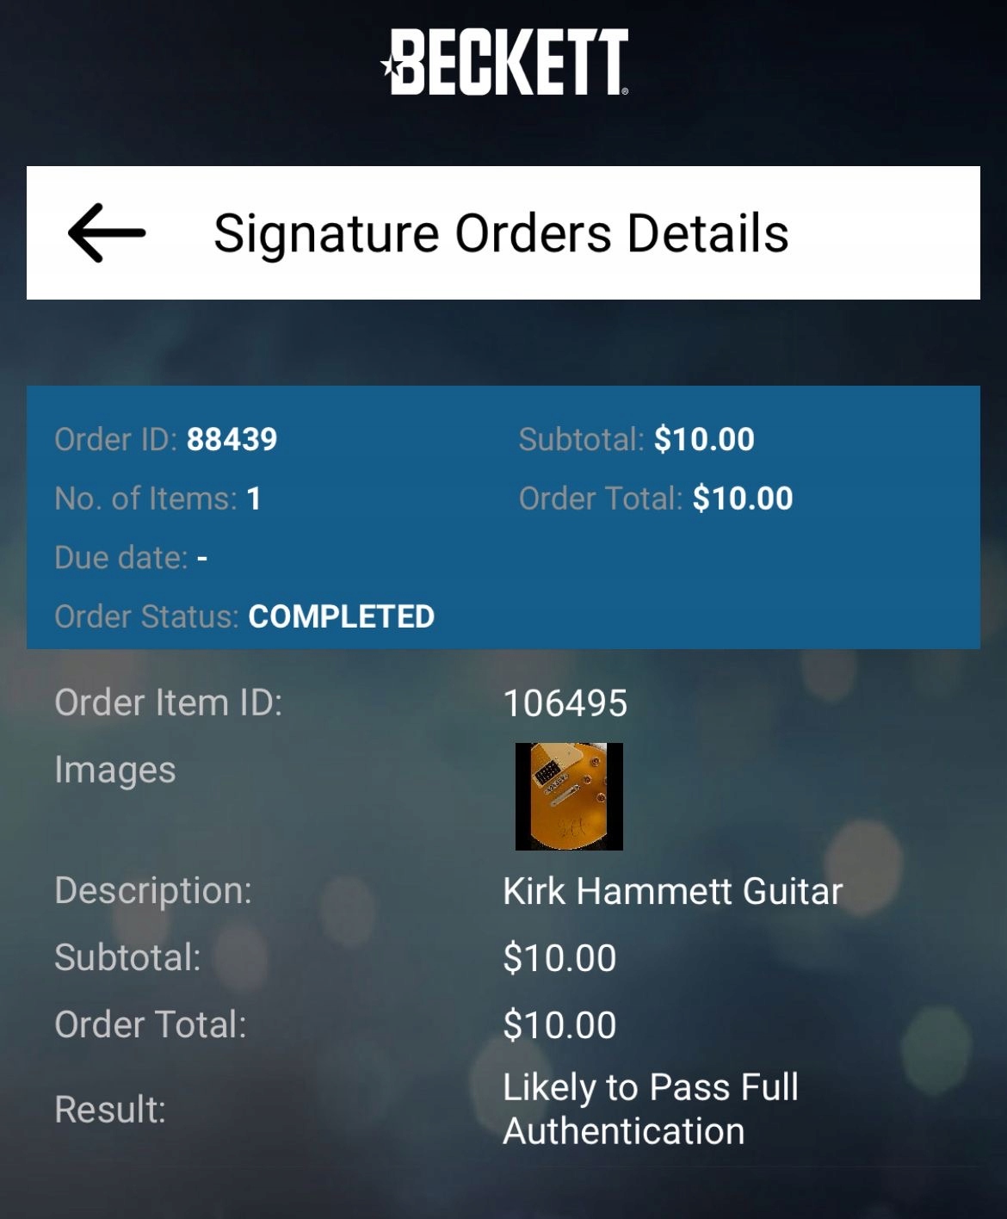Screen dimensions: 1007x1219
Task: Tap the No. of Items value
Action: [x=254, y=498]
